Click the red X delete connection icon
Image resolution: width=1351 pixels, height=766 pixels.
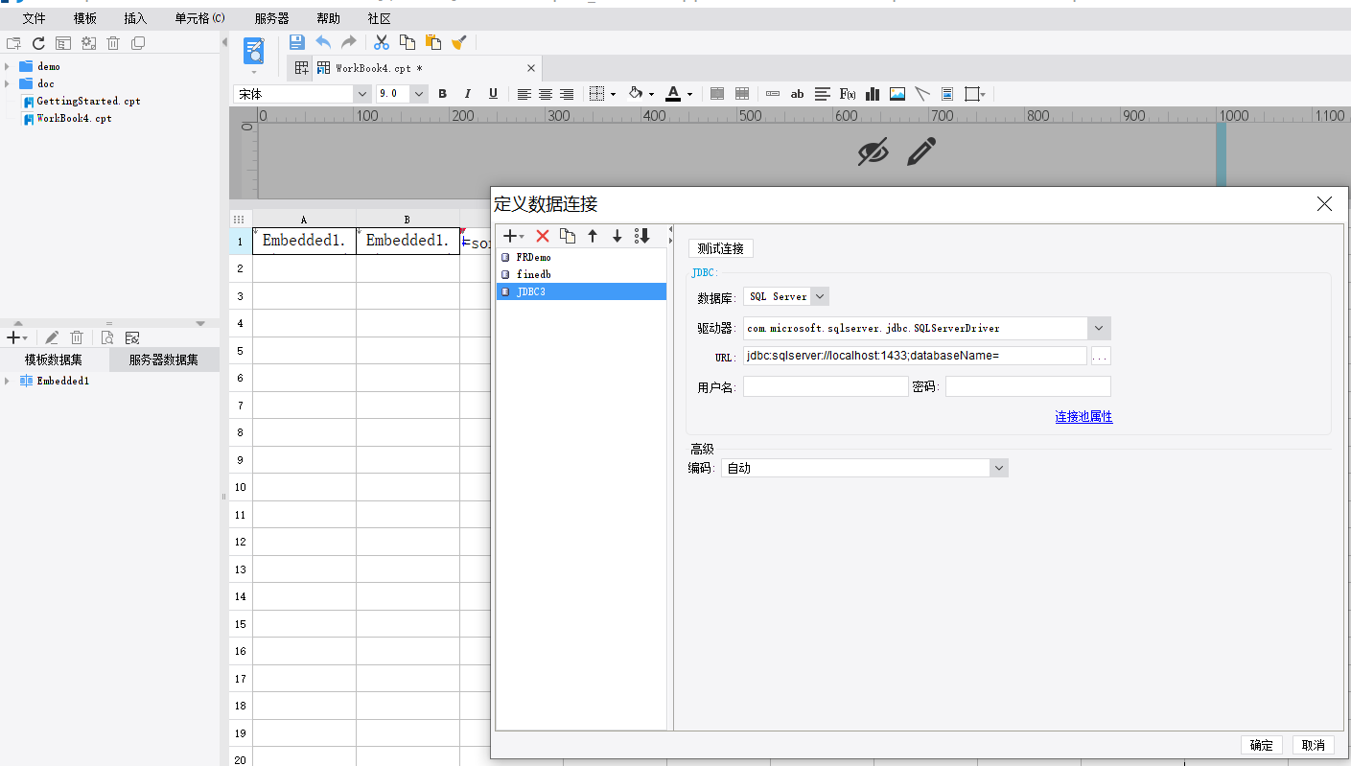[543, 236]
